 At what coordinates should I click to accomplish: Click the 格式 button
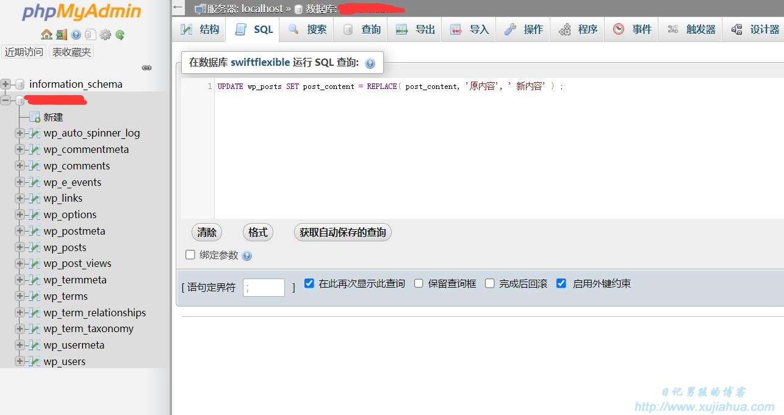[258, 232]
